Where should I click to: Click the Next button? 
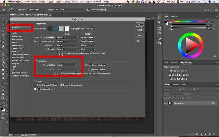(139, 41)
